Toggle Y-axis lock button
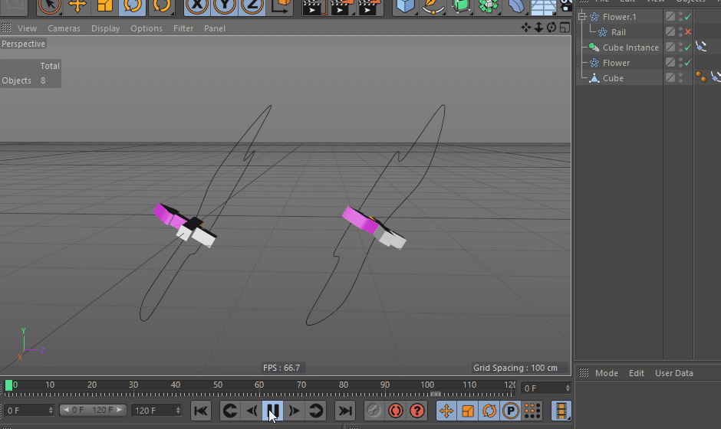721x429 pixels. tap(225, 6)
